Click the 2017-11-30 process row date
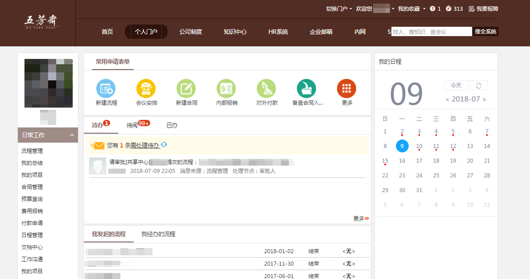The width and height of the screenshot is (530, 279). click(x=279, y=263)
